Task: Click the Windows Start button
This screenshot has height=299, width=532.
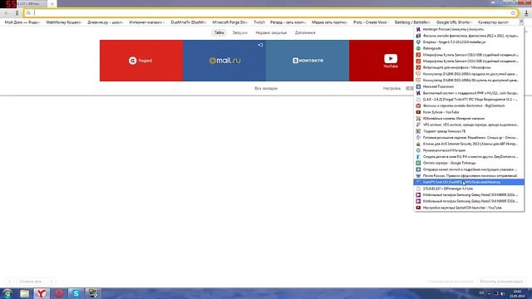Action: 7,293
